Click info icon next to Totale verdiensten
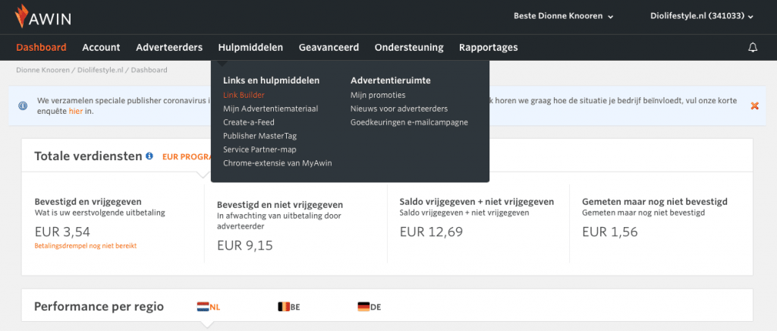Image resolution: width=777 pixels, height=331 pixels. [x=149, y=156]
